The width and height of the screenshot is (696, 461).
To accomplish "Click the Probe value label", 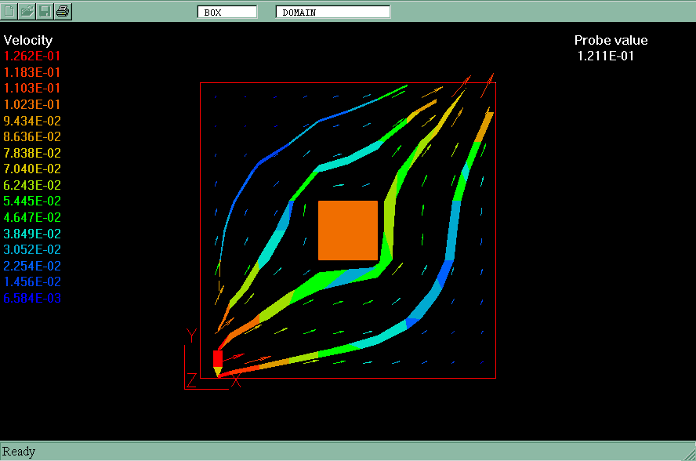I will click(x=611, y=41).
